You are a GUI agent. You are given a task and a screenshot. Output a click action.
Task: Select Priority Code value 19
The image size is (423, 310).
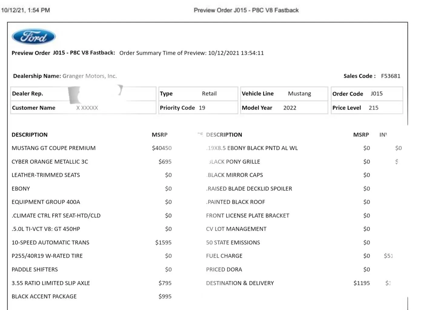click(x=202, y=108)
